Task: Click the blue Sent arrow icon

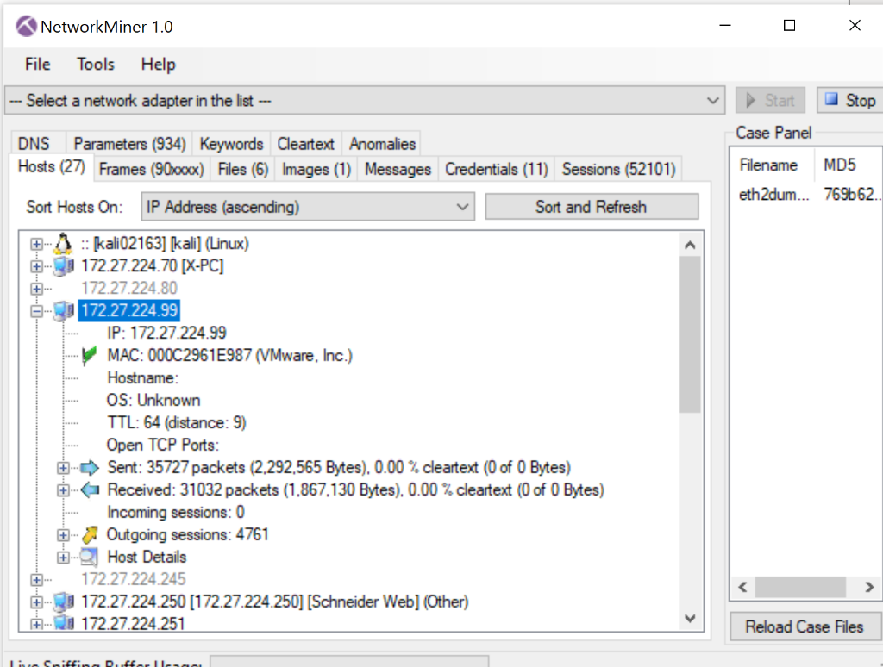Action: pos(90,467)
